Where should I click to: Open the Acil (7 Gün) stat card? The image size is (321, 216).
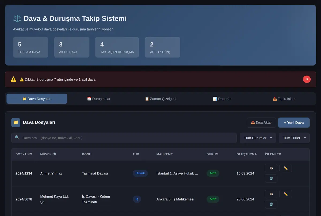(x=162, y=47)
